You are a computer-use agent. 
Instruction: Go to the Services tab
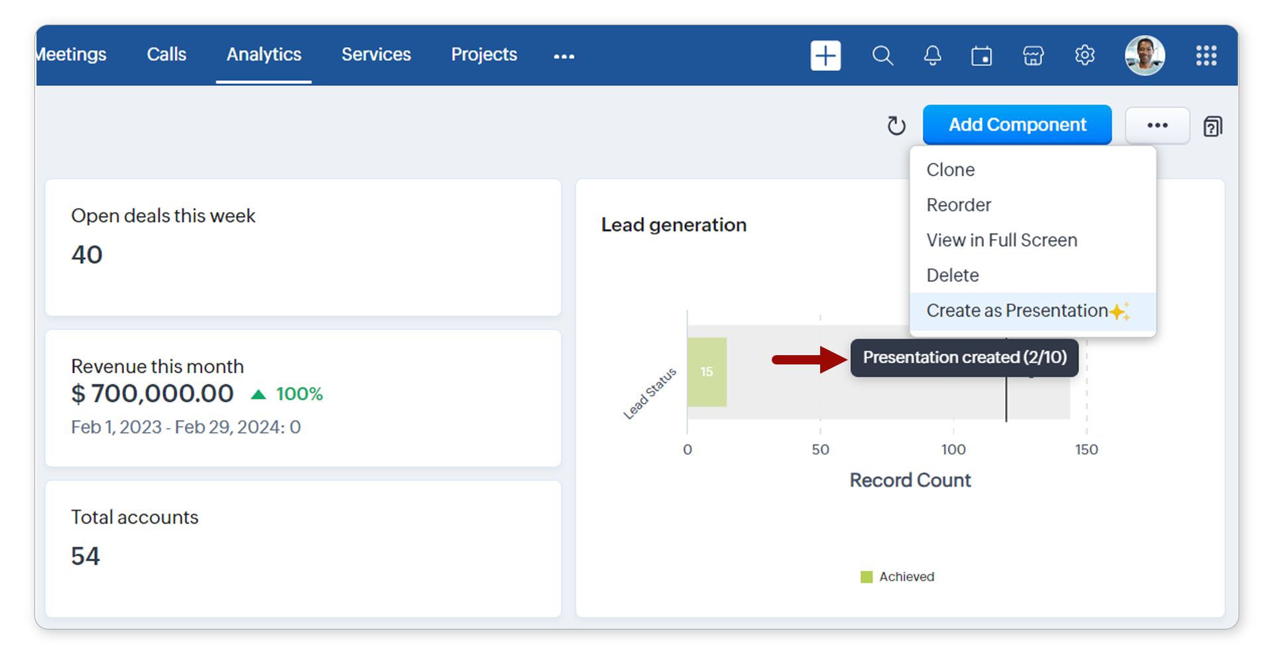point(376,54)
